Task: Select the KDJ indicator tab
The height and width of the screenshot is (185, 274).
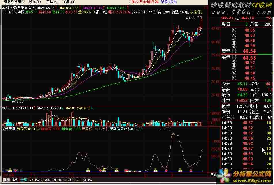Action: coord(71,180)
